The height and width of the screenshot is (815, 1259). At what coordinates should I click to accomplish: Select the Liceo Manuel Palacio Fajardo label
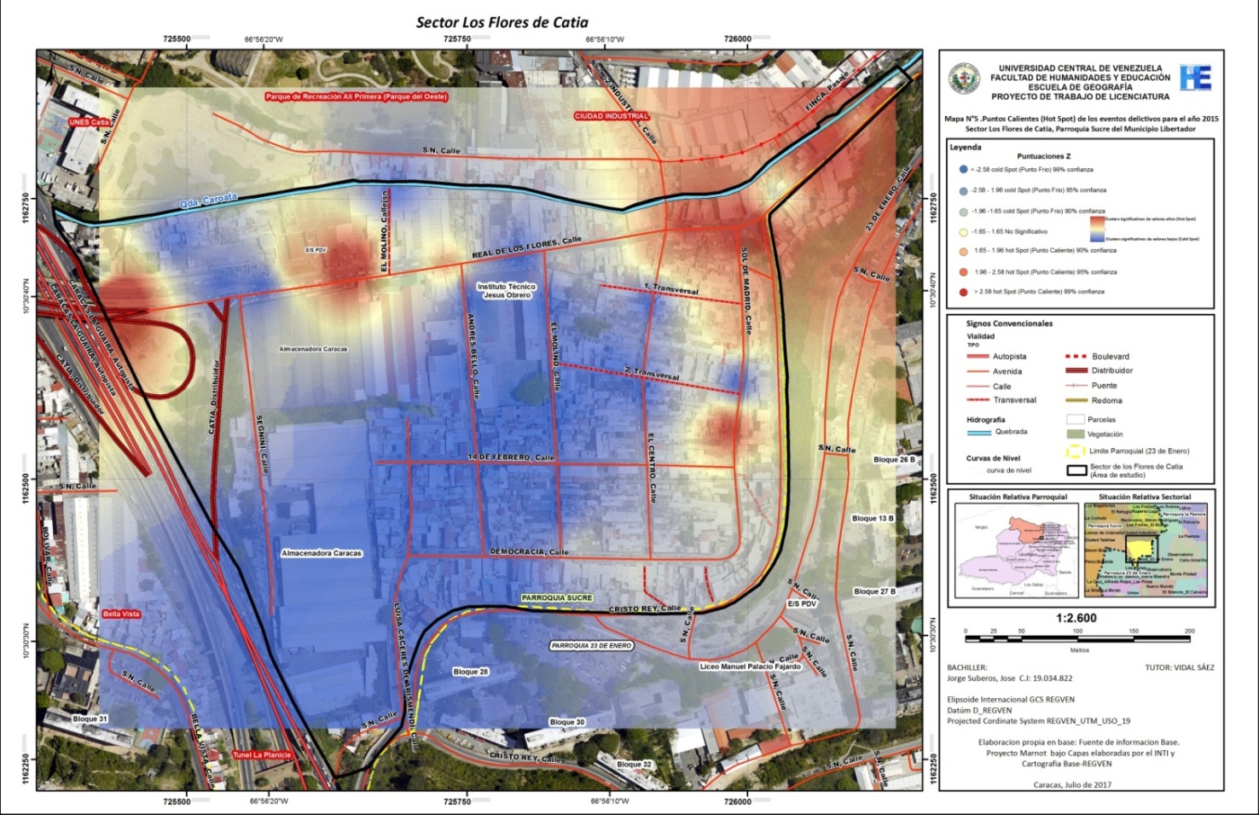click(x=750, y=667)
